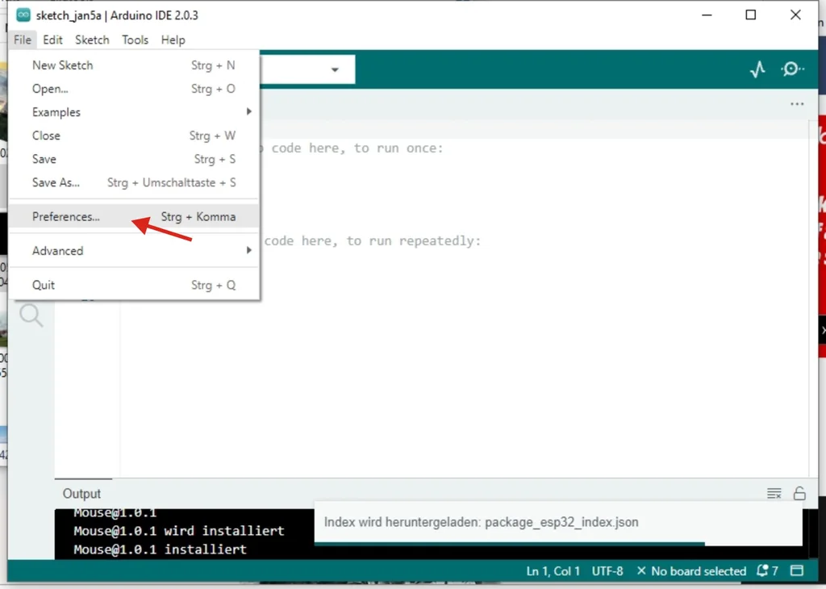Viewport: 826px width, 589px height.
Task: Click the three-dot tab options icon
Action: pyautogui.click(x=797, y=104)
